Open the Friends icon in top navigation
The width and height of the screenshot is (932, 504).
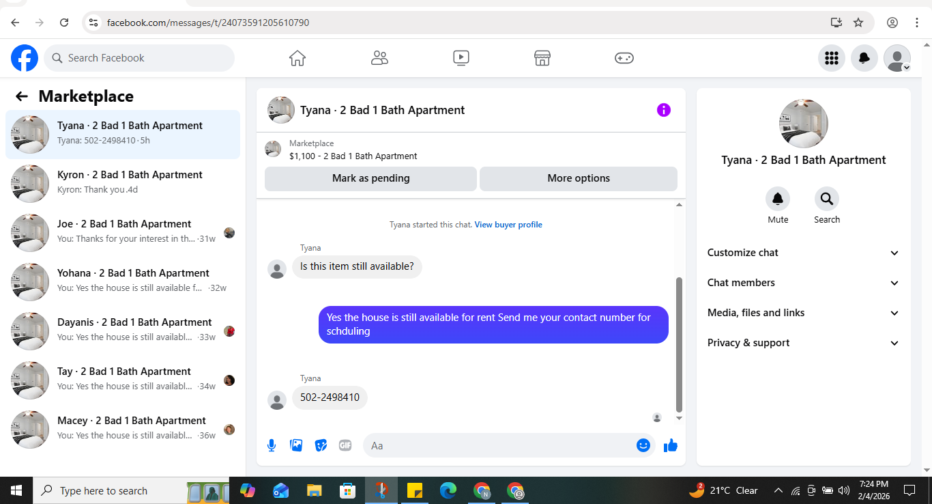coord(379,58)
